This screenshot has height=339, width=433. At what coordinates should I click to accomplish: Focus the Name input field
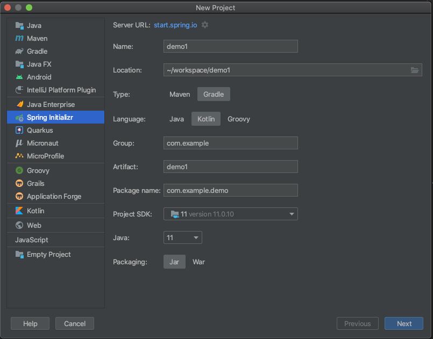coord(231,46)
